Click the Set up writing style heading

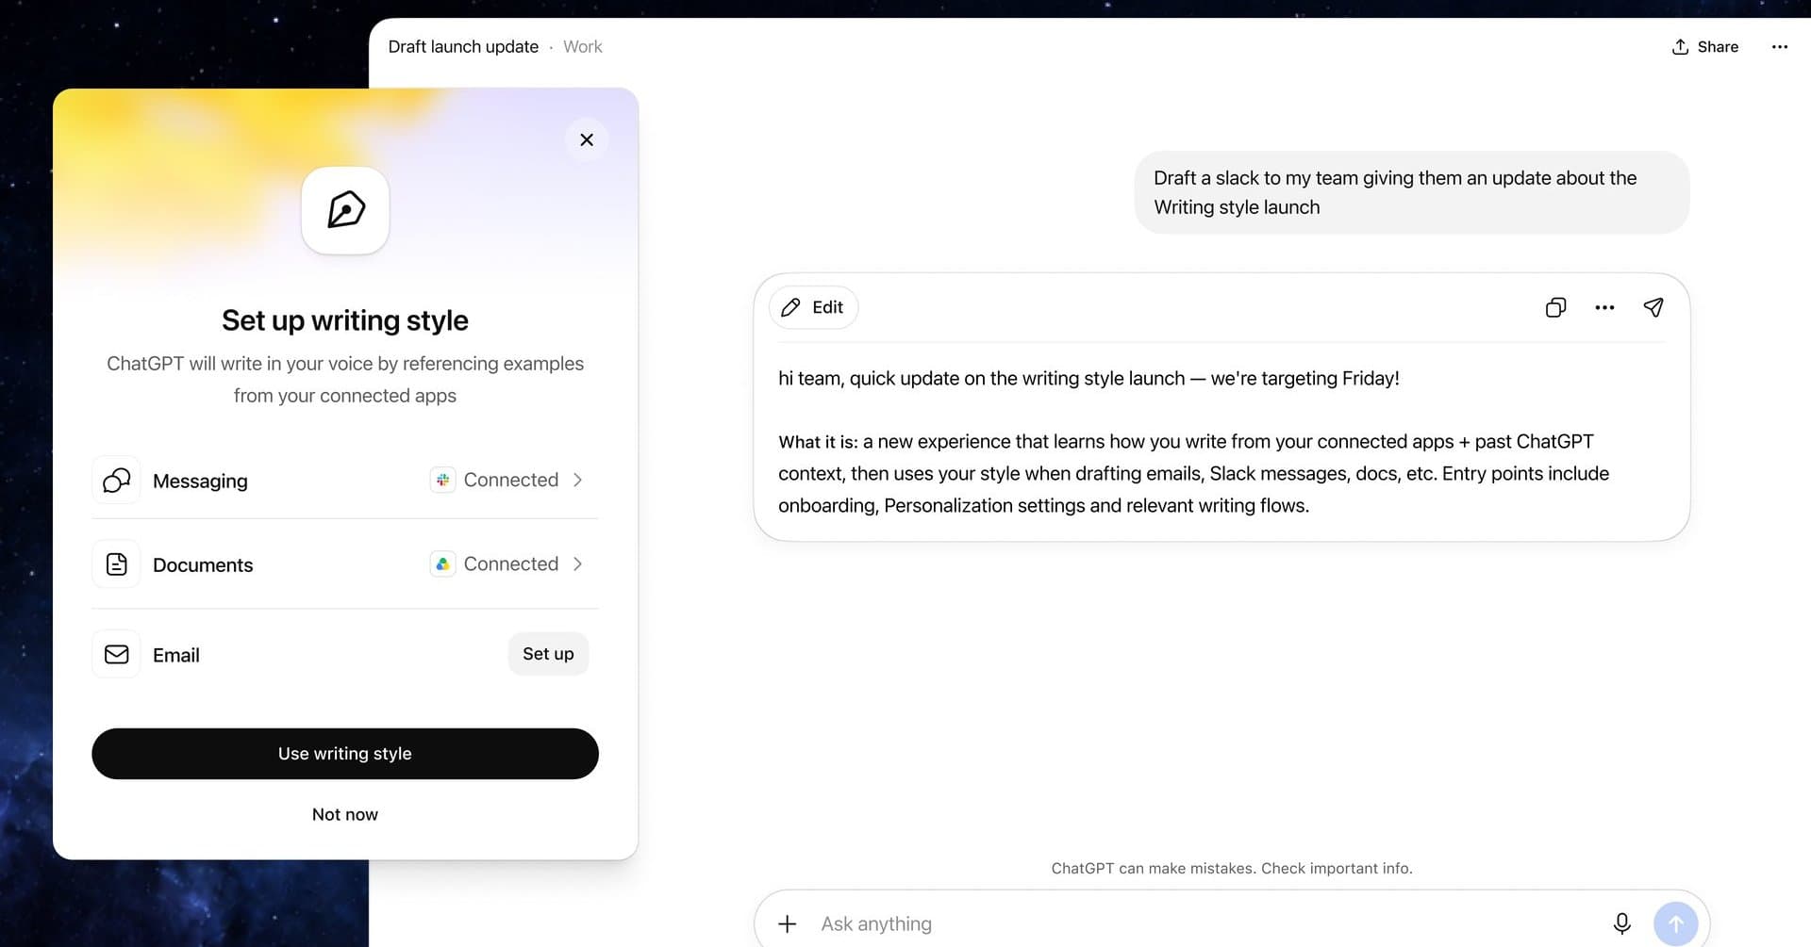[345, 320]
